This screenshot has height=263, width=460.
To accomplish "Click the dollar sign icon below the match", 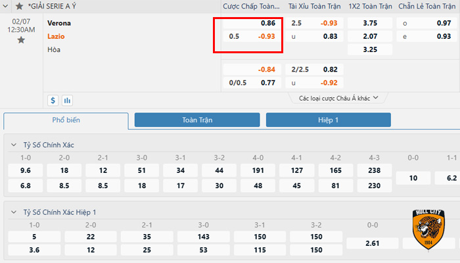I will pyautogui.click(x=53, y=101).
